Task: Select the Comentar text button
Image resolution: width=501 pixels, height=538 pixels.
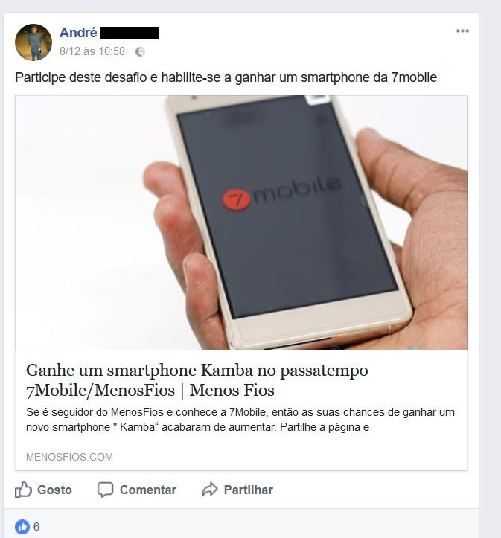Action: (x=148, y=490)
